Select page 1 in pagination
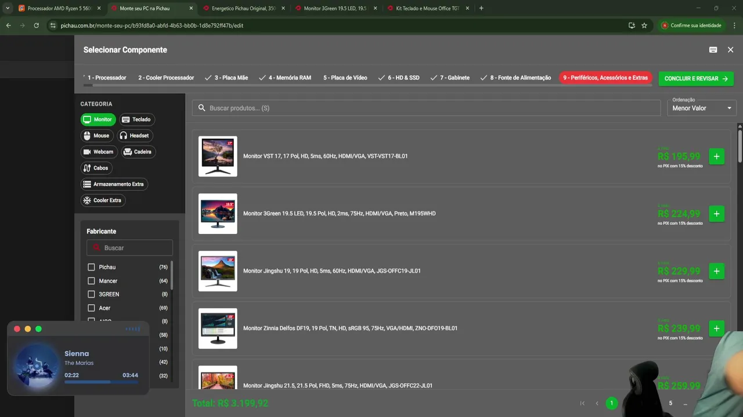The image size is (743, 417). tap(611, 403)
